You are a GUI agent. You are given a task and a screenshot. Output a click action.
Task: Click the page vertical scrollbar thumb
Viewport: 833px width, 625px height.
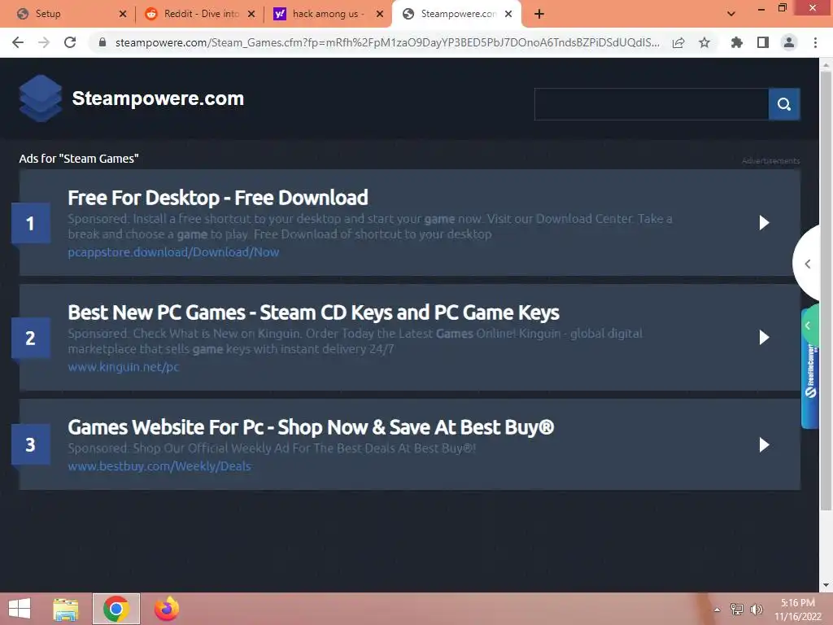(826, 291)
